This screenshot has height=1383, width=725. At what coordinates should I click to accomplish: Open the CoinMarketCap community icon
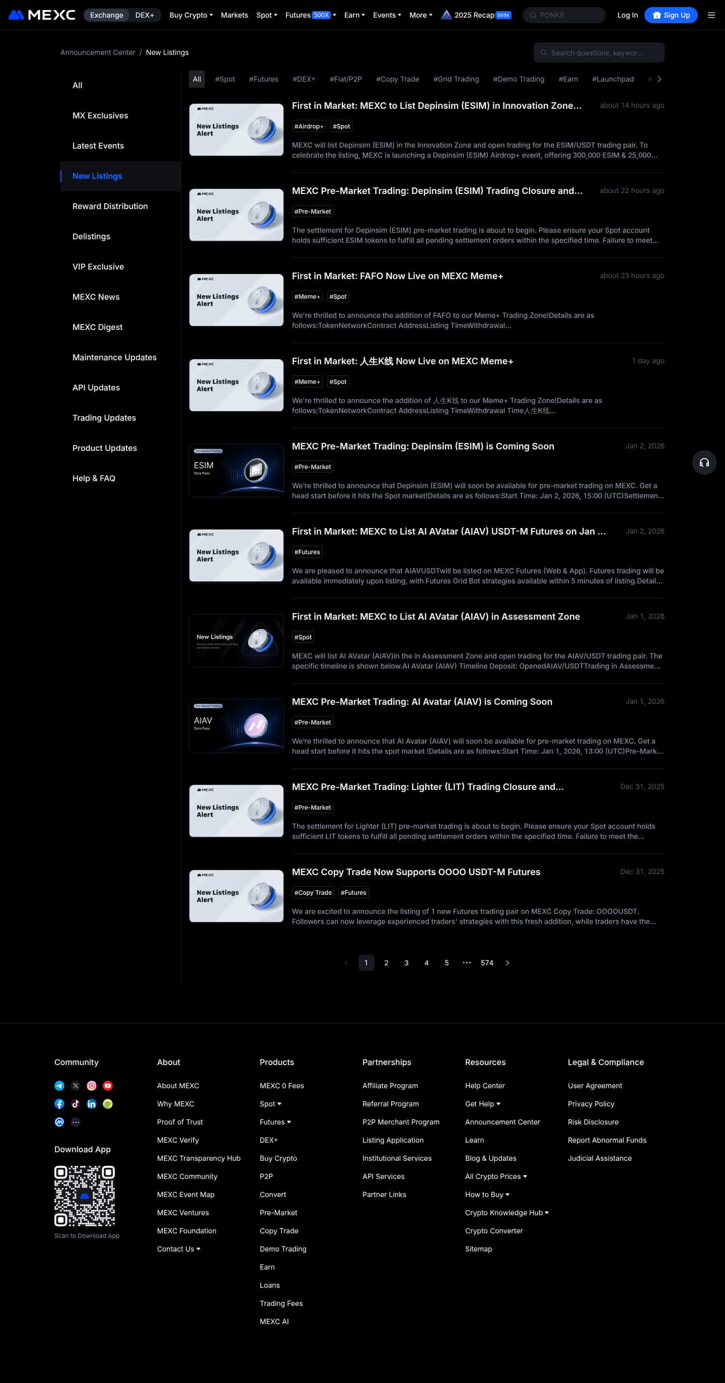click(59, 1122)
